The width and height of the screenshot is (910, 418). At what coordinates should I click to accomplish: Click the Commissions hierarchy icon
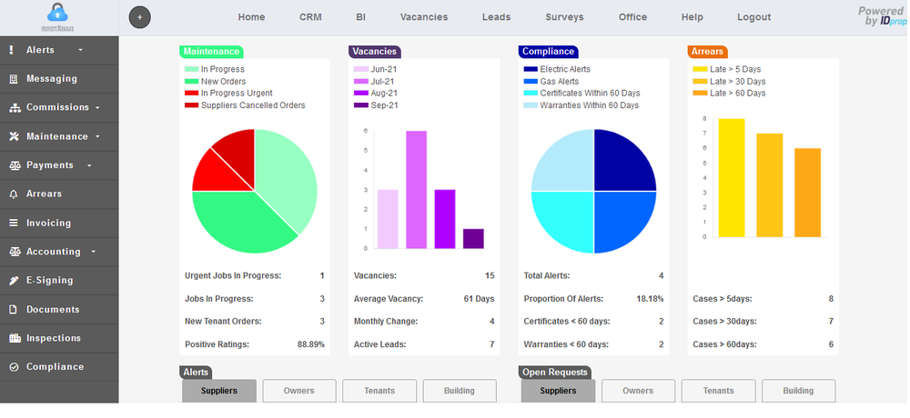(15, 107)
